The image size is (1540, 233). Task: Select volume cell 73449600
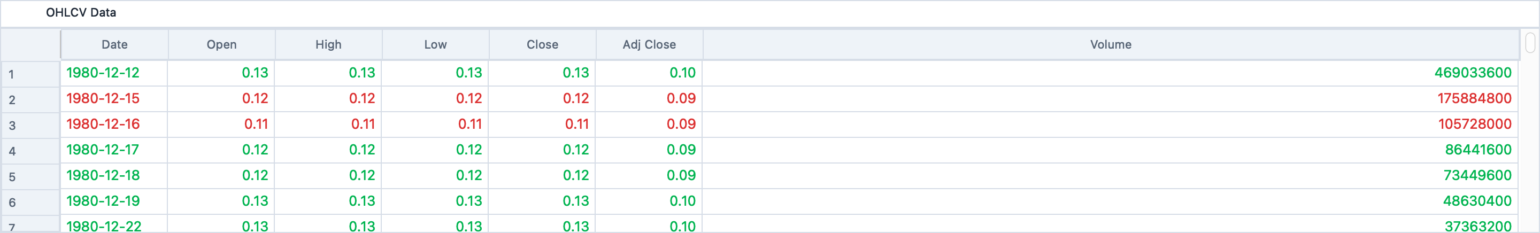(x=1111, y=176)
